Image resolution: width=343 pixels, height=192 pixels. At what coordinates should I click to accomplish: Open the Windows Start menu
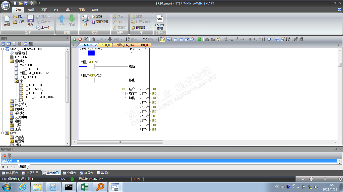click(7, 187)
